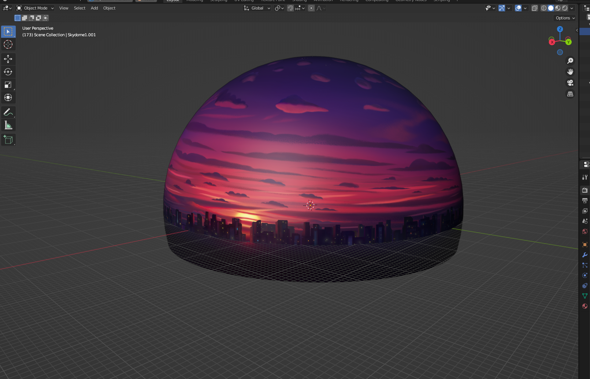Open the Physics properties tab
Viewport: 590px width, 379px height.
(585, 275)
